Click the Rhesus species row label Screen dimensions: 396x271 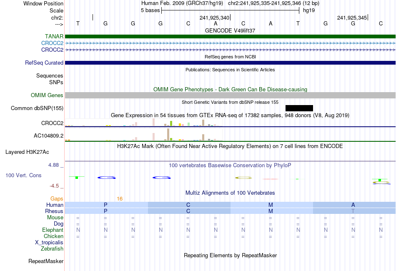[54, 211]
